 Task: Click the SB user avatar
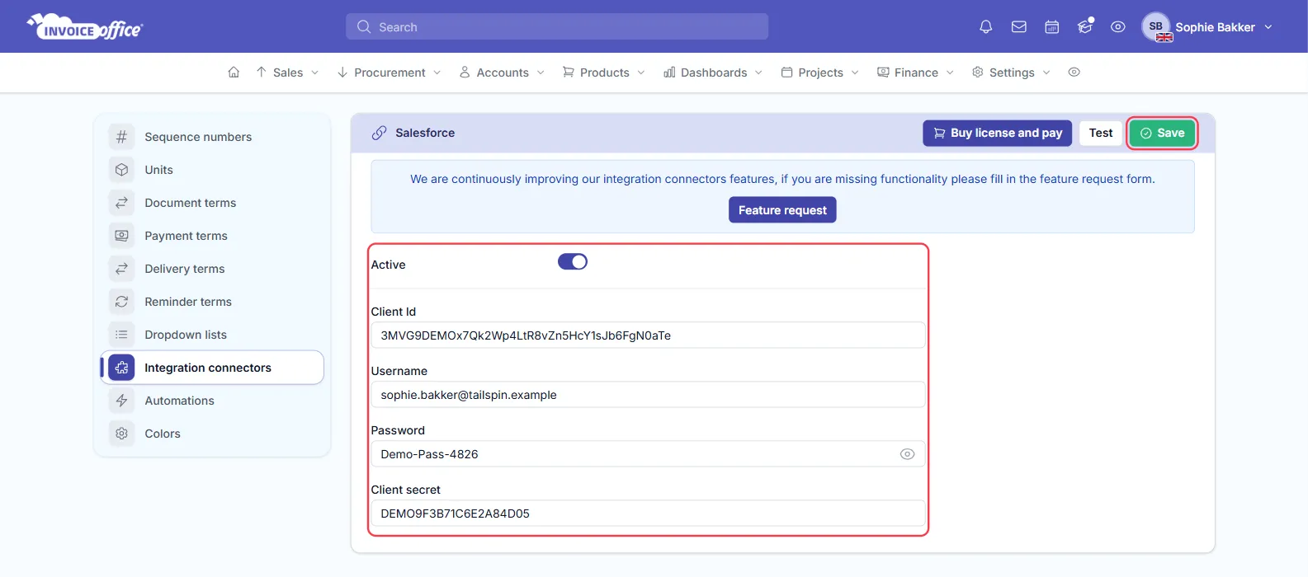(1156, 26)
